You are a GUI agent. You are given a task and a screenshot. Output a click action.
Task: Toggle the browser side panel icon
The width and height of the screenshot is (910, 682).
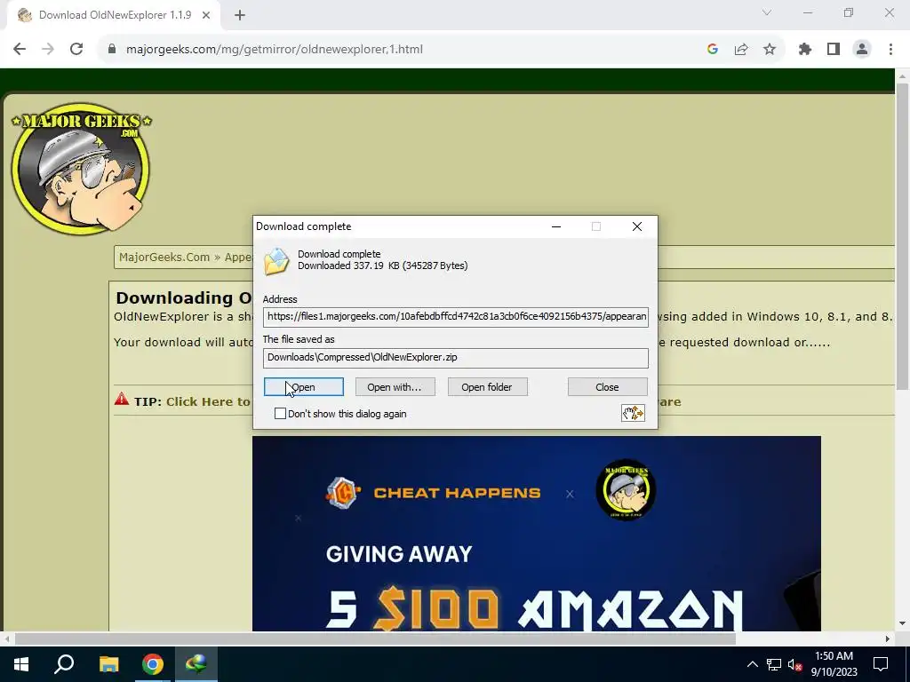click(x=834, y=50)
